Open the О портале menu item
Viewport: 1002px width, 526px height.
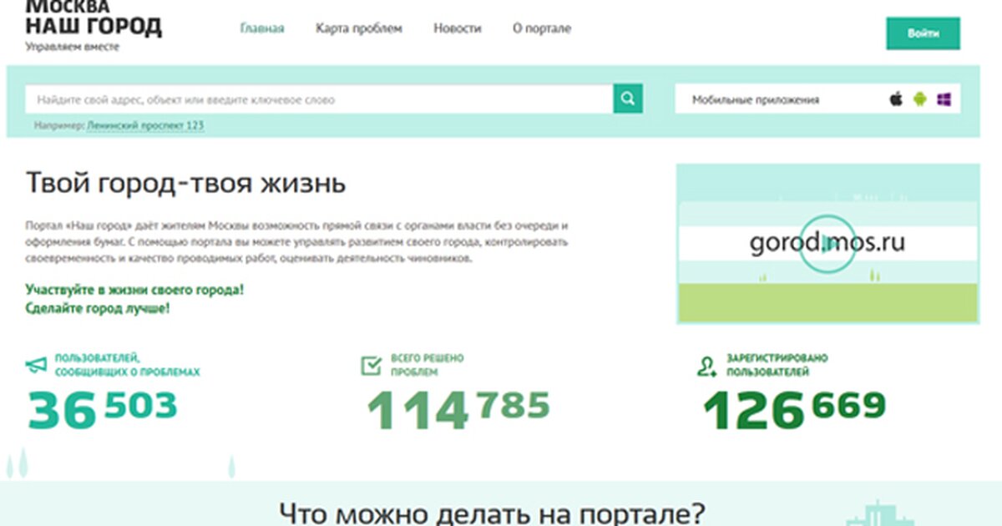(541, 28)
